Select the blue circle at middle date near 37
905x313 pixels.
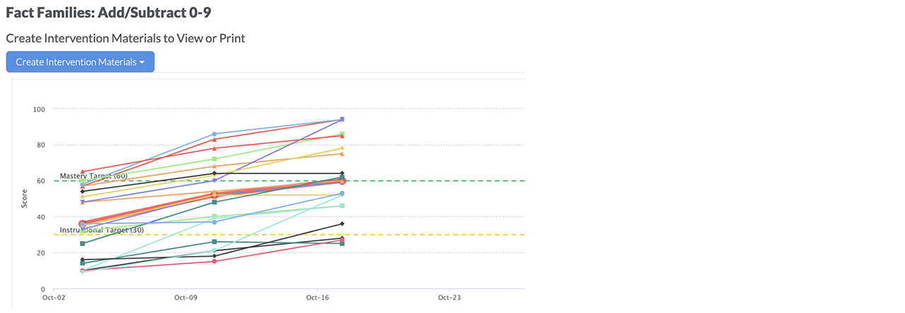214,222
